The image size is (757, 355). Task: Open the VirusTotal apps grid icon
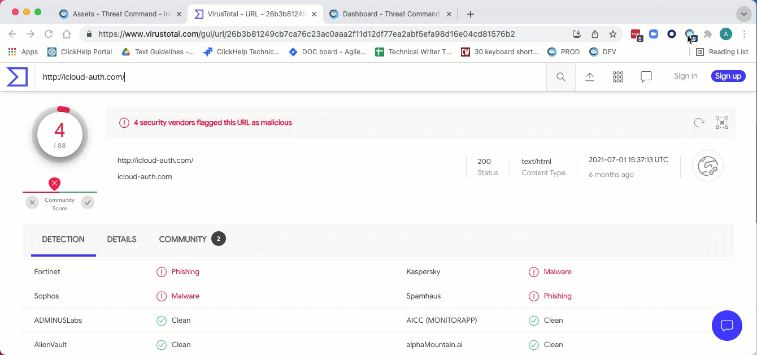[618, 77]
